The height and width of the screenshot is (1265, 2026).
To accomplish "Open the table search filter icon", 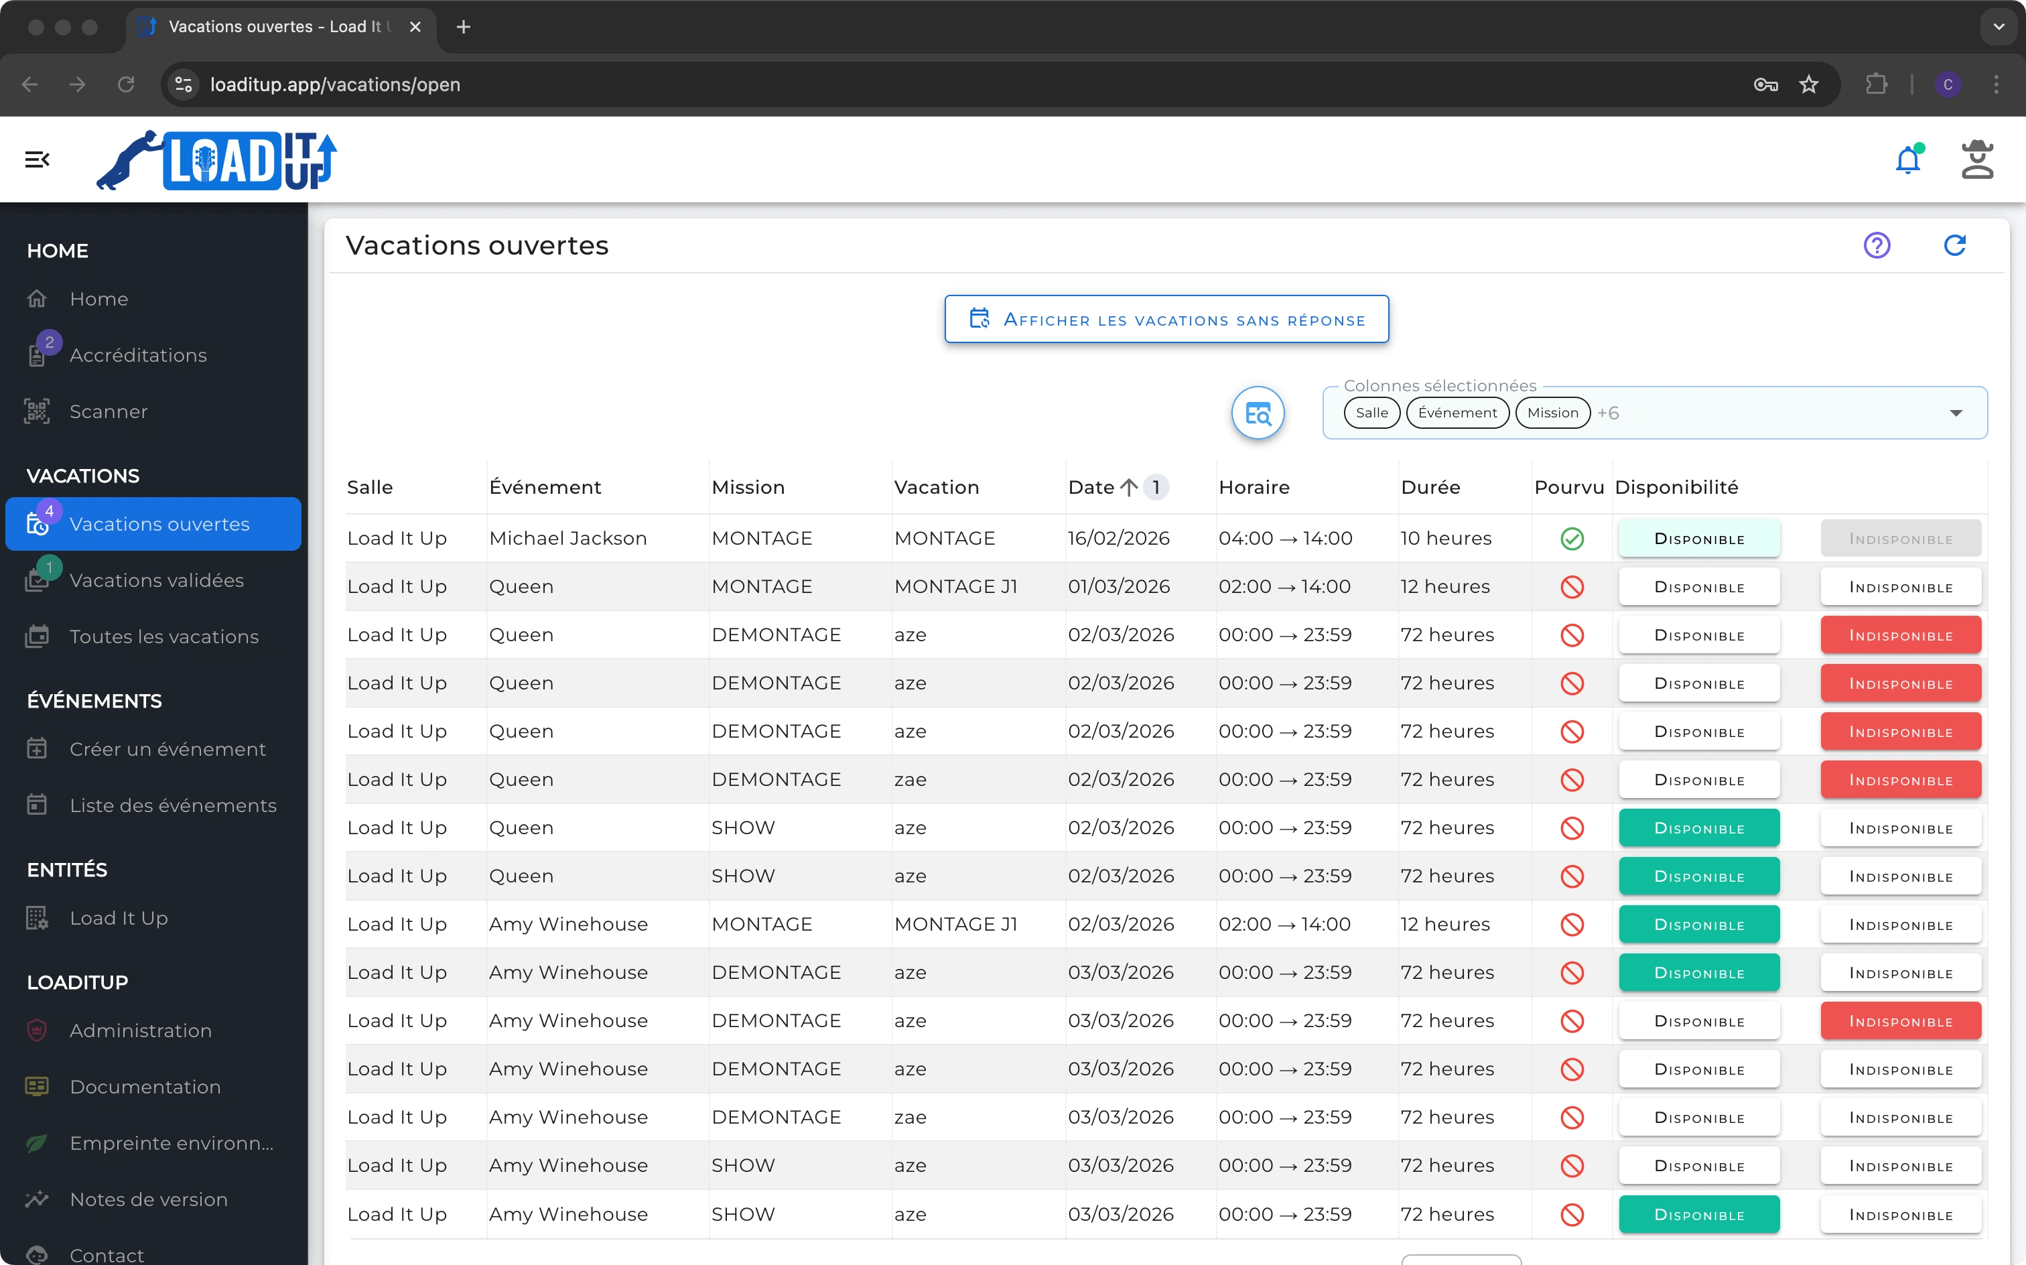I will point(1258,413).
